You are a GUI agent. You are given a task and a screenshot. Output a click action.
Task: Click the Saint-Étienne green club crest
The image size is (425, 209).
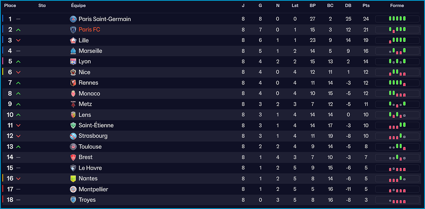pos(73,125)
